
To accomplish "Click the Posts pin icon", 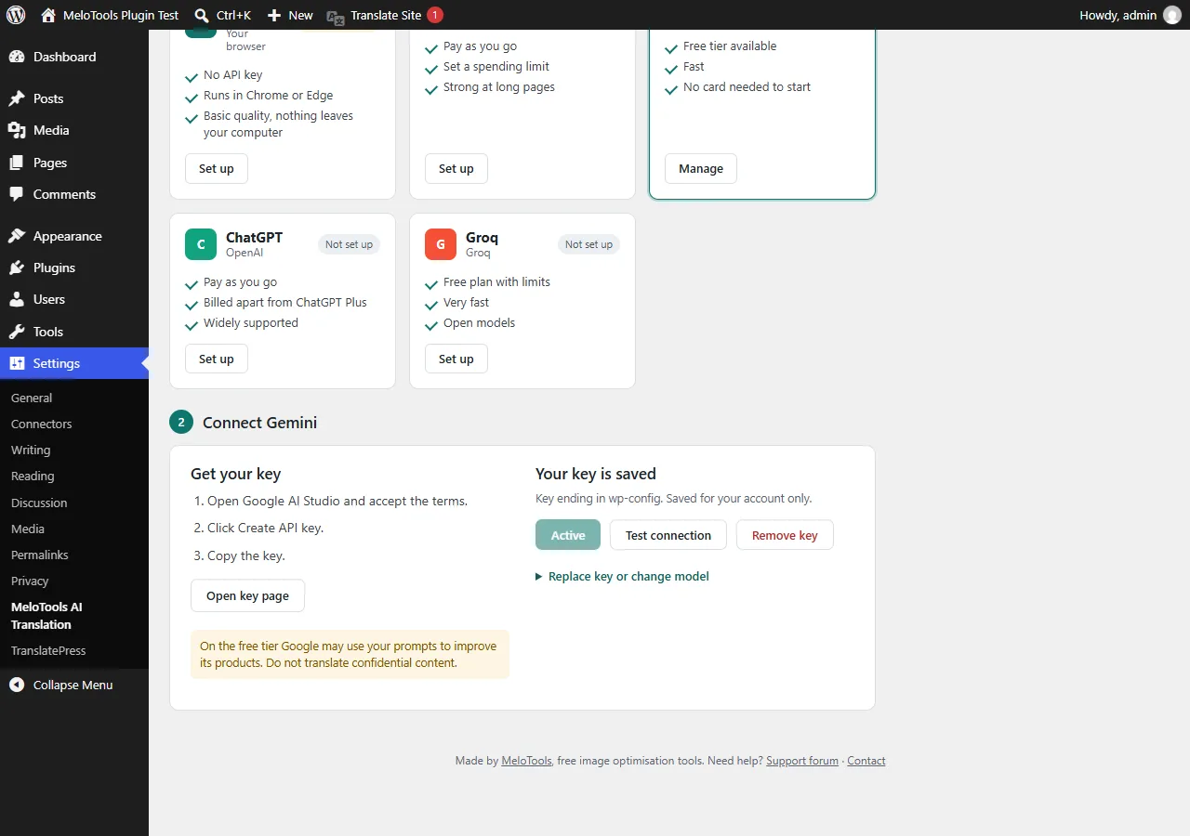I will 17,98.
